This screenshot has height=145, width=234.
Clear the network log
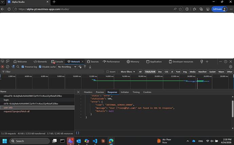pyautogui.click(x=7, y=67)
